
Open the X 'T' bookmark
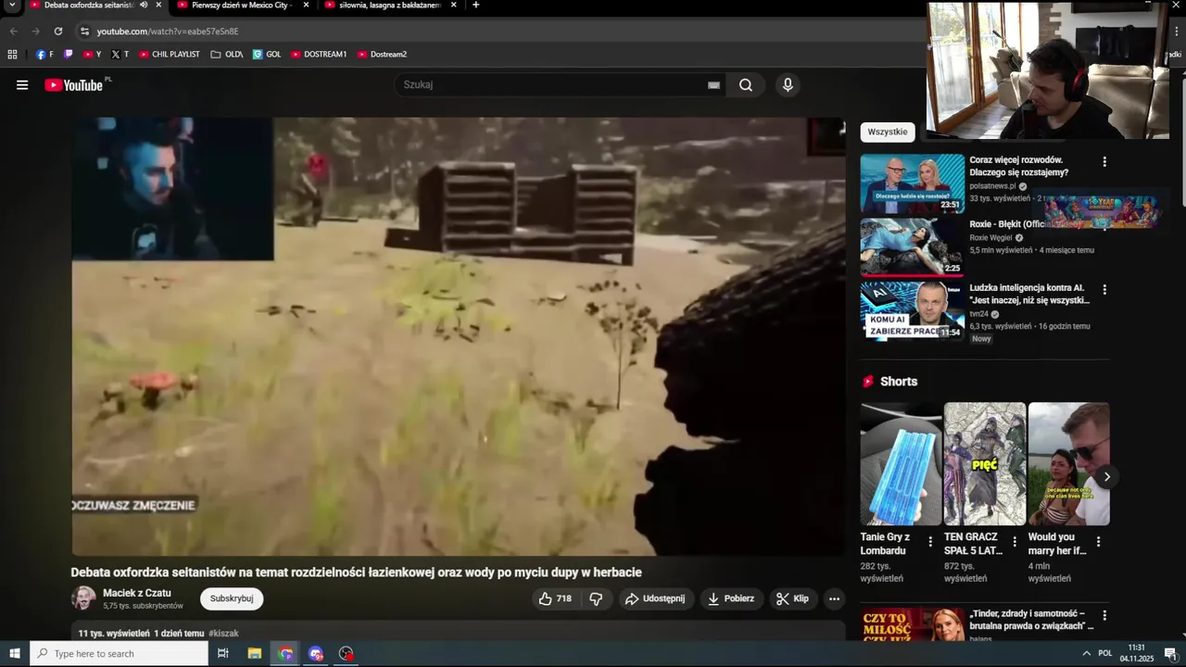click(120, 55)
